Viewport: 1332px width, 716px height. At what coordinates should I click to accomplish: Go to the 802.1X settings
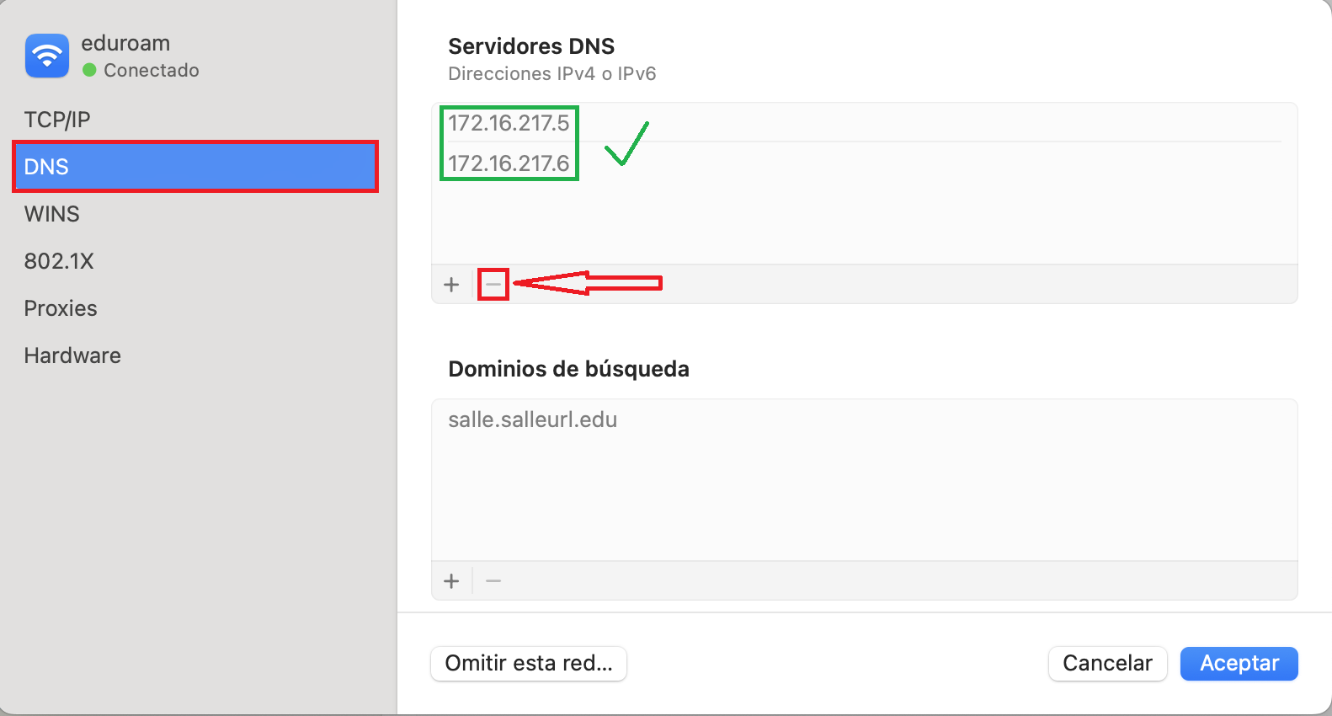pyautogui.click(x=59, y=261)
